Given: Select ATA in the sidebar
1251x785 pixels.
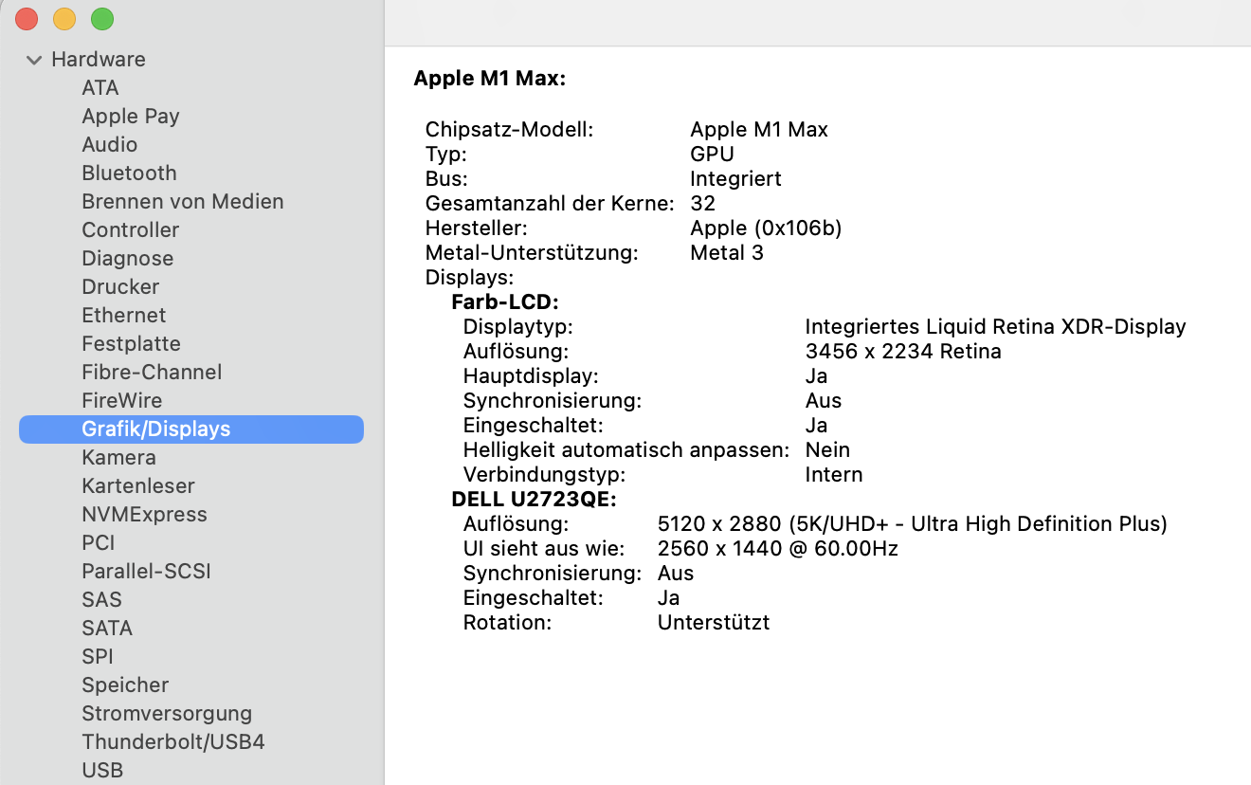Looking at the screenshot, I should (100, 88).
